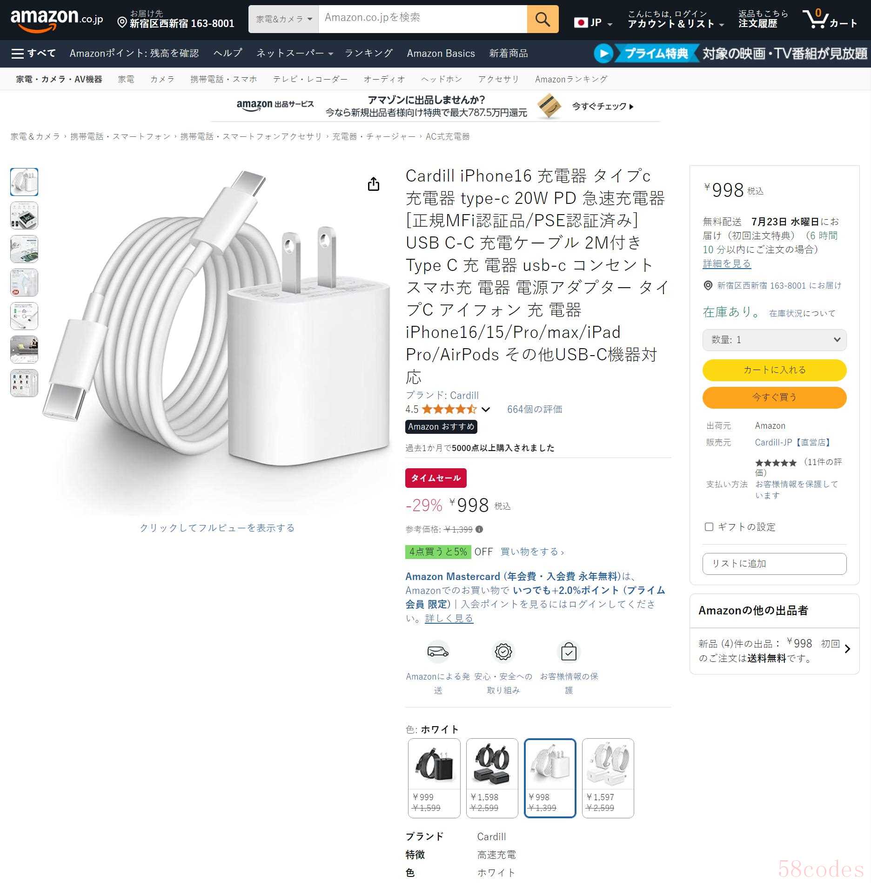The width and height of the screenshot is (871, 883).
Task: Expand the star rating breakdown chevron
Action: tap(486, 410)
